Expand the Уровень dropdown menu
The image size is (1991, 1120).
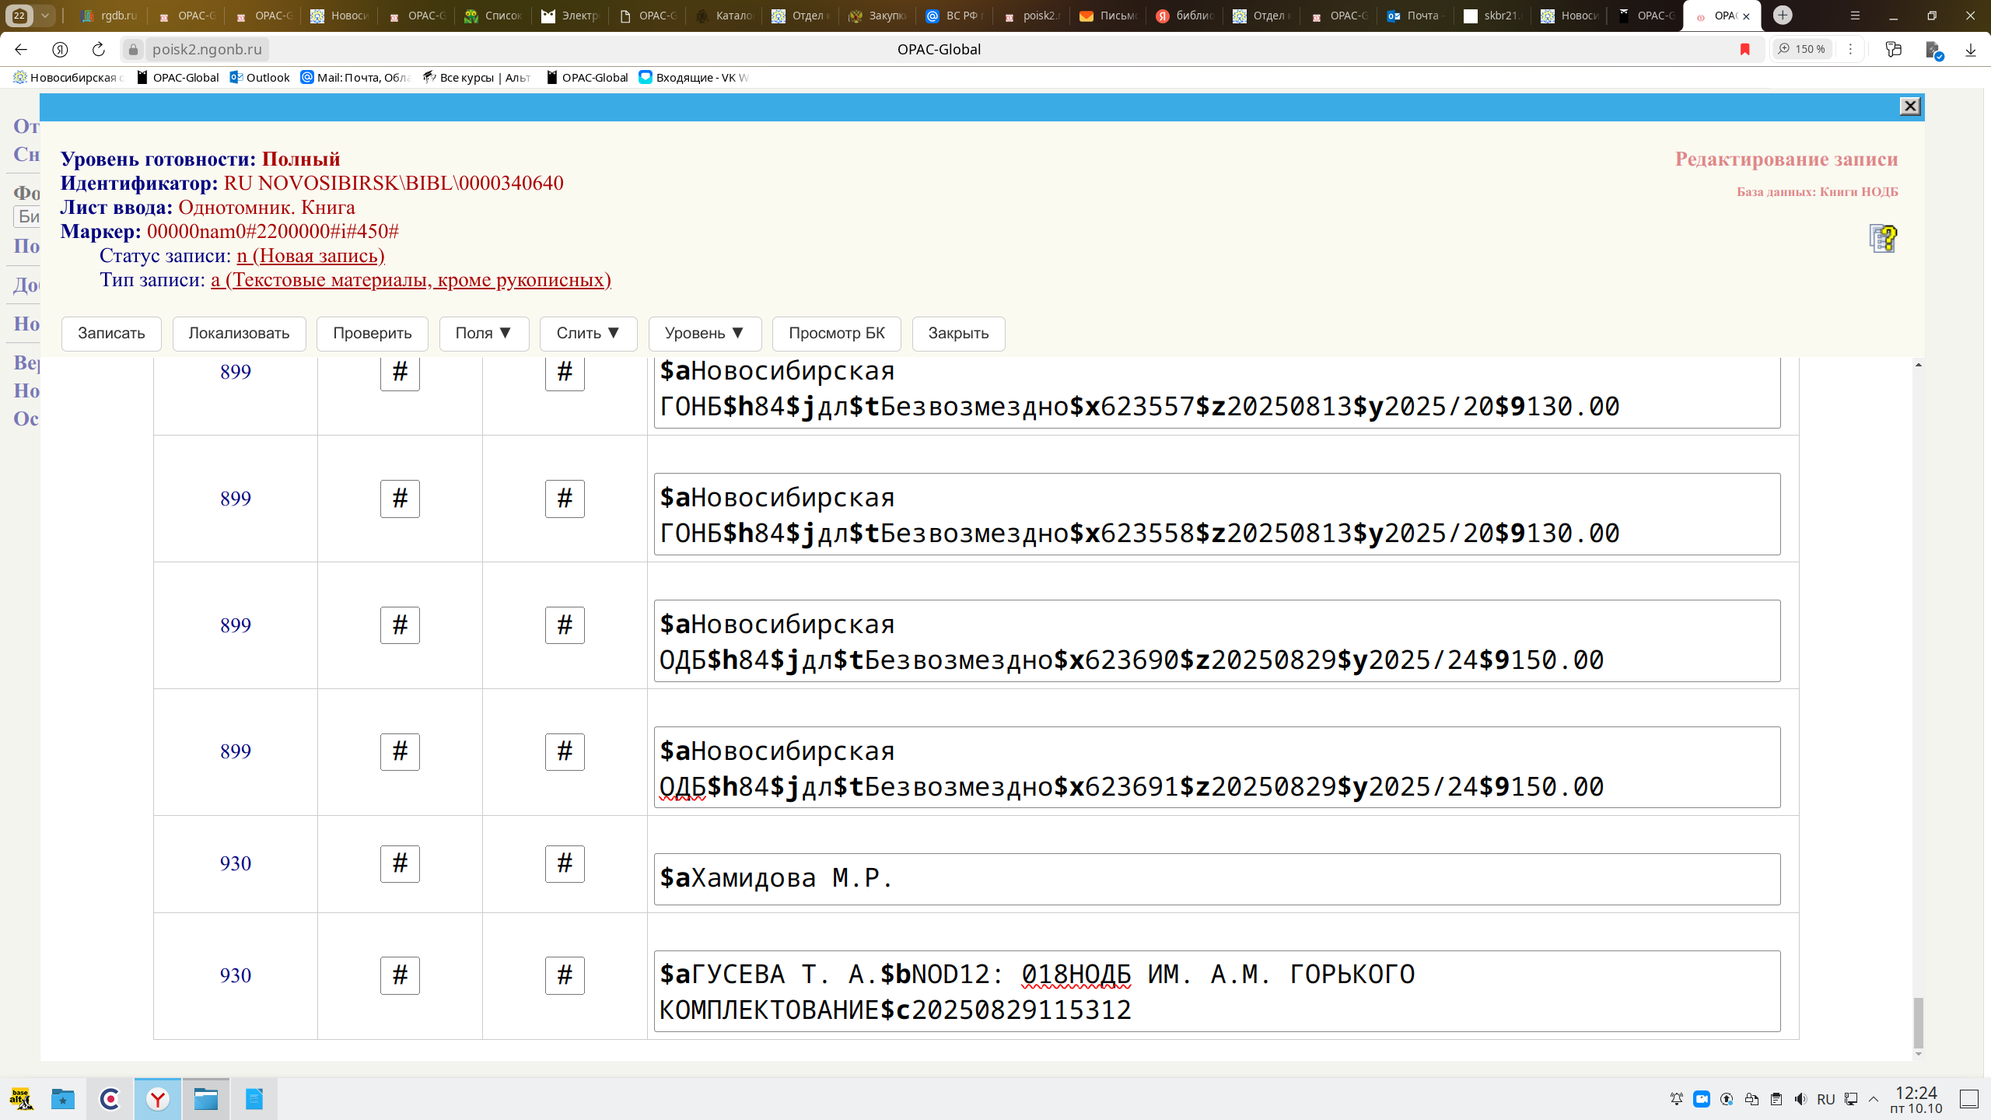705,333
